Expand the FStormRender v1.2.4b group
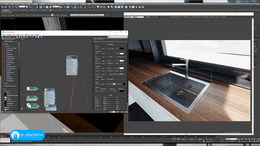 pyautogui.click(x=4, y=86)
